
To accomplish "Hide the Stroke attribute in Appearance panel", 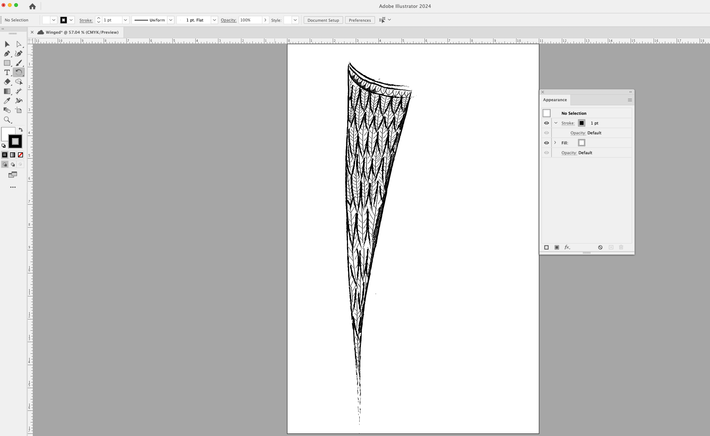I will coord(546,123).
